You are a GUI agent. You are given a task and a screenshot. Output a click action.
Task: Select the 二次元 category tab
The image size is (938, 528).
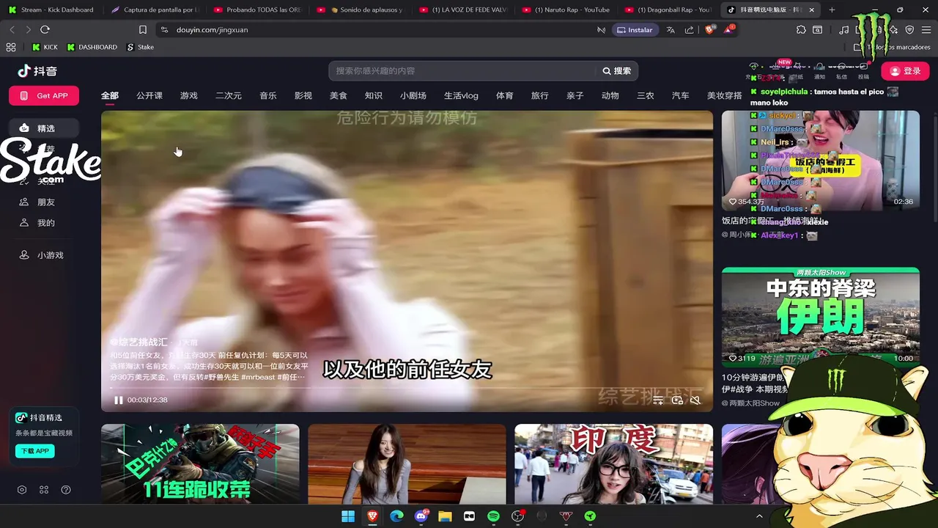pos(229,95)
